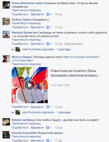View translation of Kornely Kubyshkin's comment
This screenshot has width=109, height=142.
coord(26,136)
